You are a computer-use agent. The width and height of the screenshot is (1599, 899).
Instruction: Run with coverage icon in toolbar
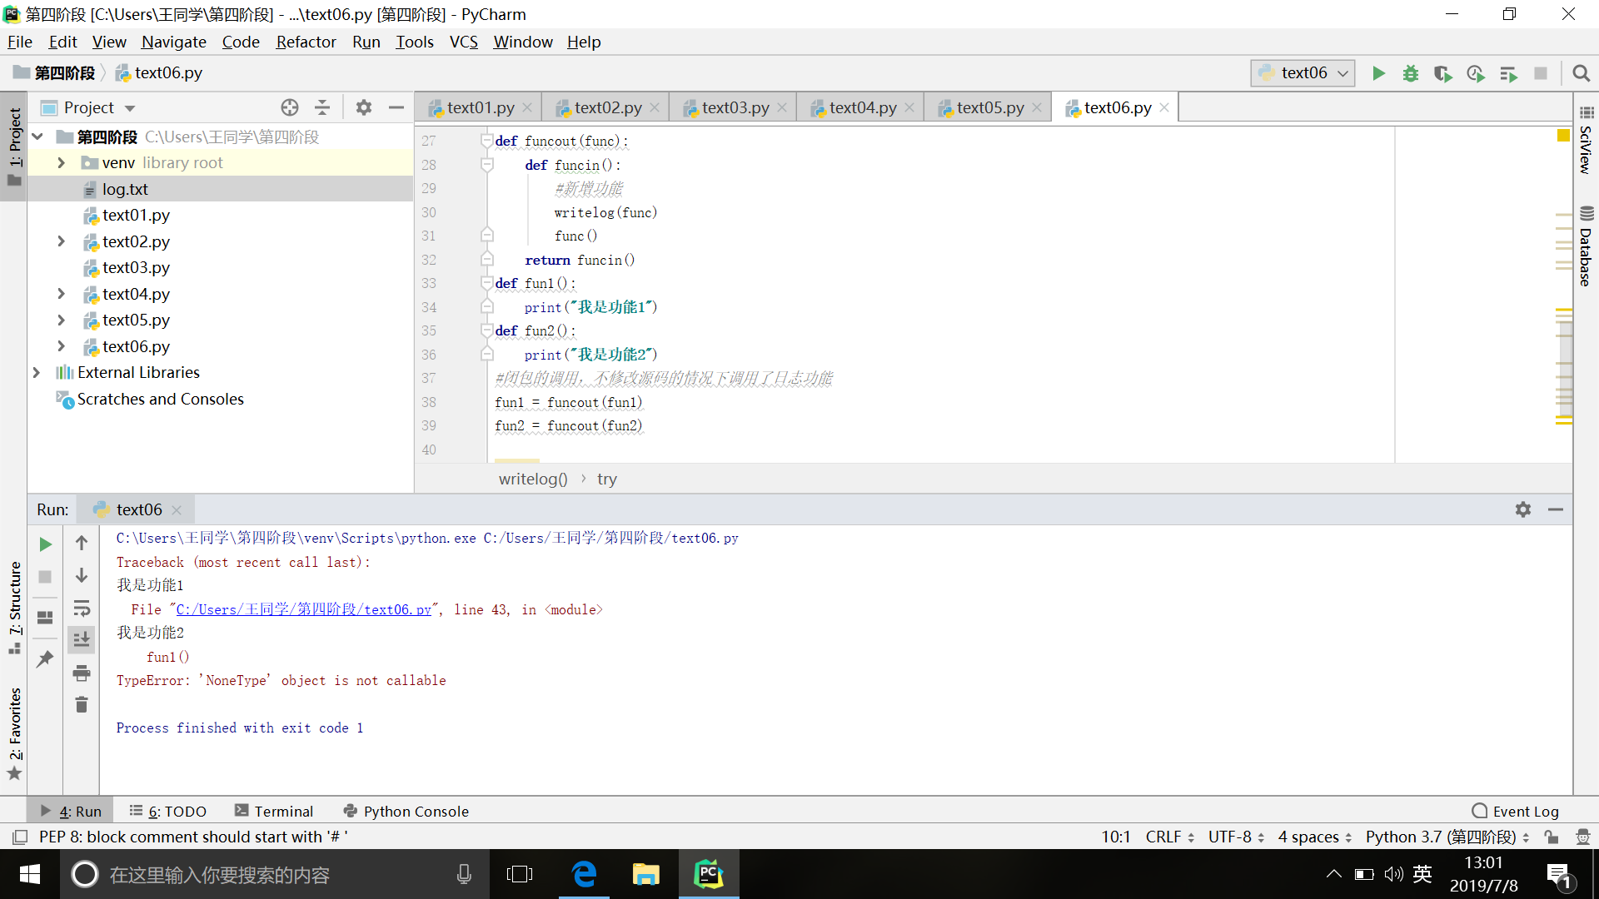click(1443, 73)
